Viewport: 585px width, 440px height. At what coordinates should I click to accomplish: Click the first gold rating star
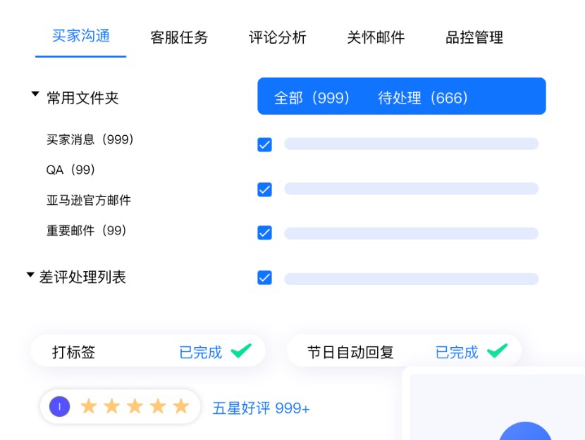(x=88, y=406)
